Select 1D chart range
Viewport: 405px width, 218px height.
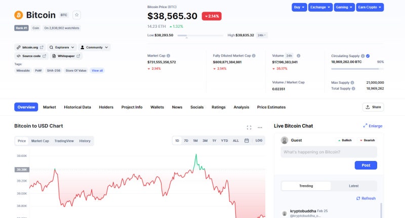pos(177,140)
